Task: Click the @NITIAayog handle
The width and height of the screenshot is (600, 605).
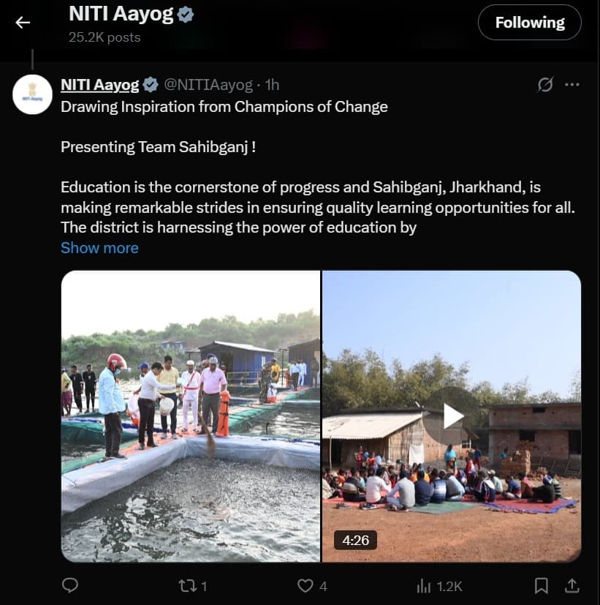Action: click(208, 85)
